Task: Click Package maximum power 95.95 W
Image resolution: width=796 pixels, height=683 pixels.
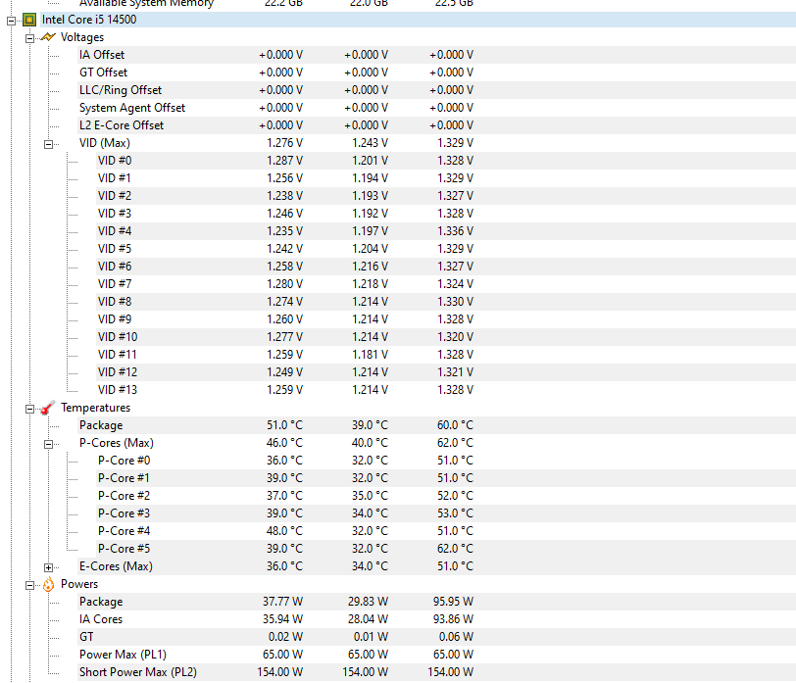Action: (x=453, y=602)
